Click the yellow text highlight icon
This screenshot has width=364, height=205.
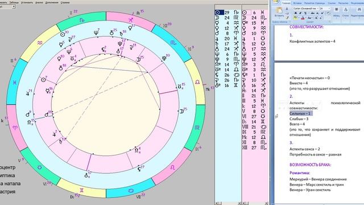(x=295, y=18)
